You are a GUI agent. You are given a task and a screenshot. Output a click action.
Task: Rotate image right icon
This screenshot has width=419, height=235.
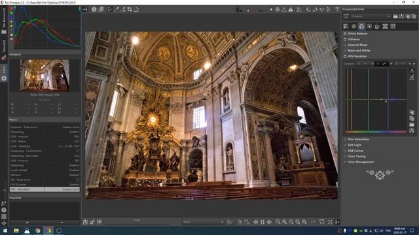coord(315,9)
